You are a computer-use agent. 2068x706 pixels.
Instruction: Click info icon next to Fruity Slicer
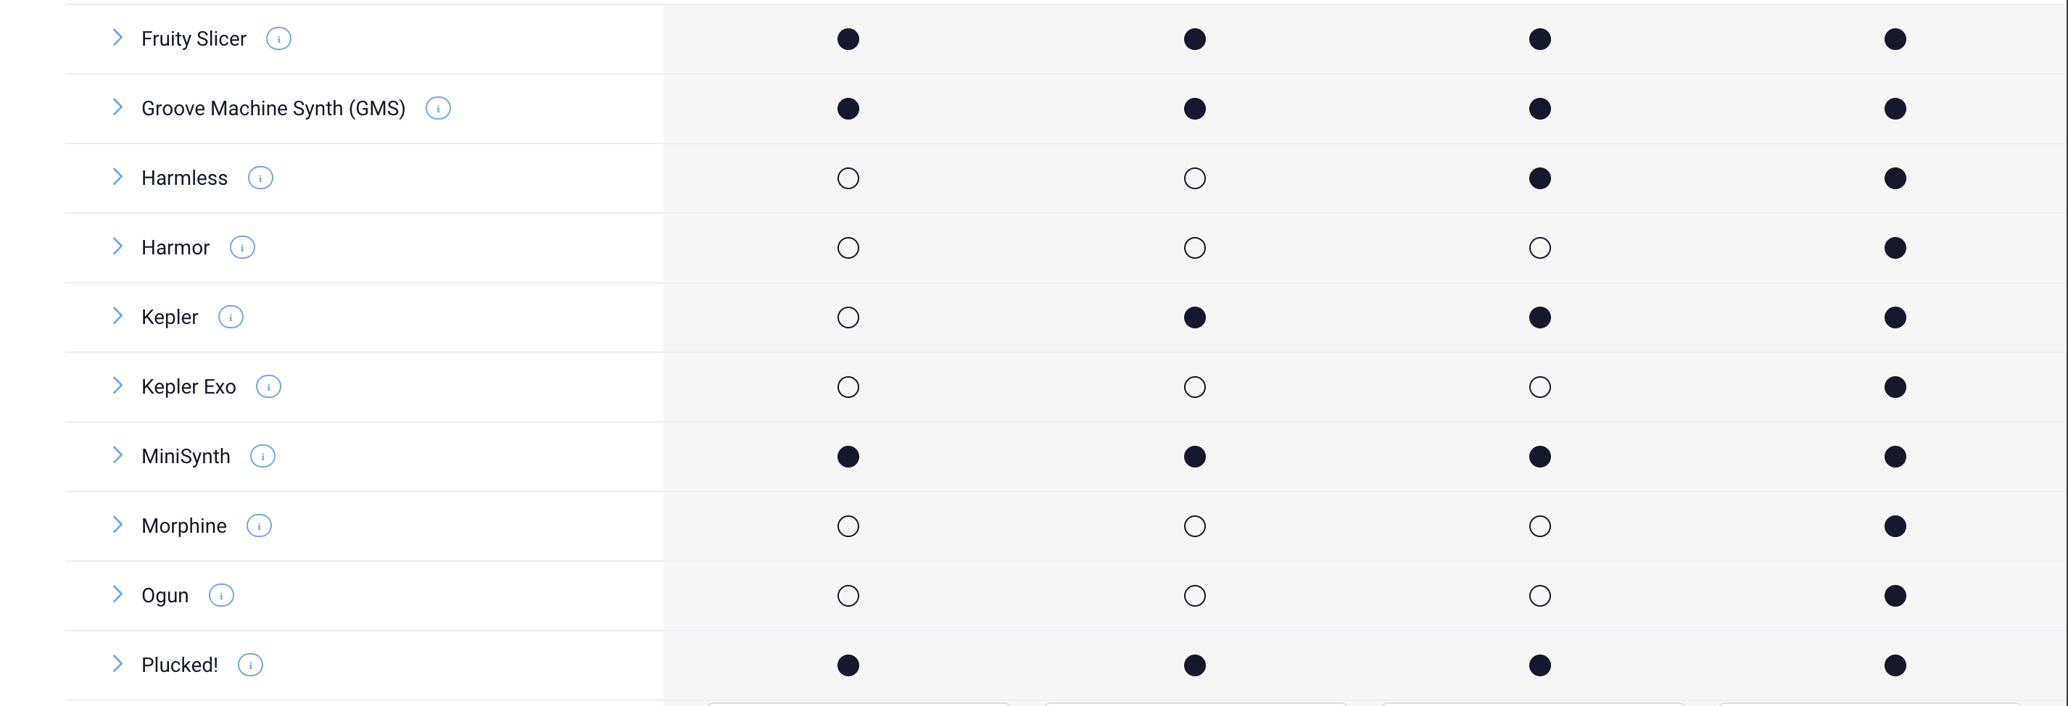coord(278,38)
